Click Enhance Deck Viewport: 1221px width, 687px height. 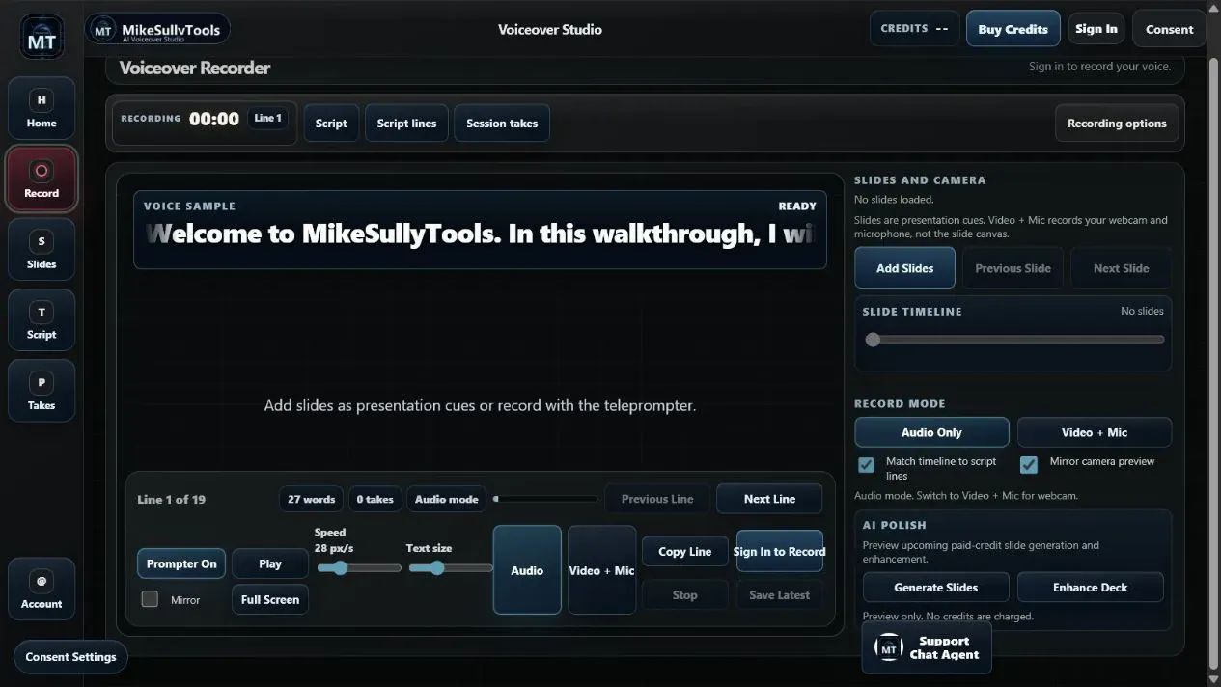point(1090,588)
